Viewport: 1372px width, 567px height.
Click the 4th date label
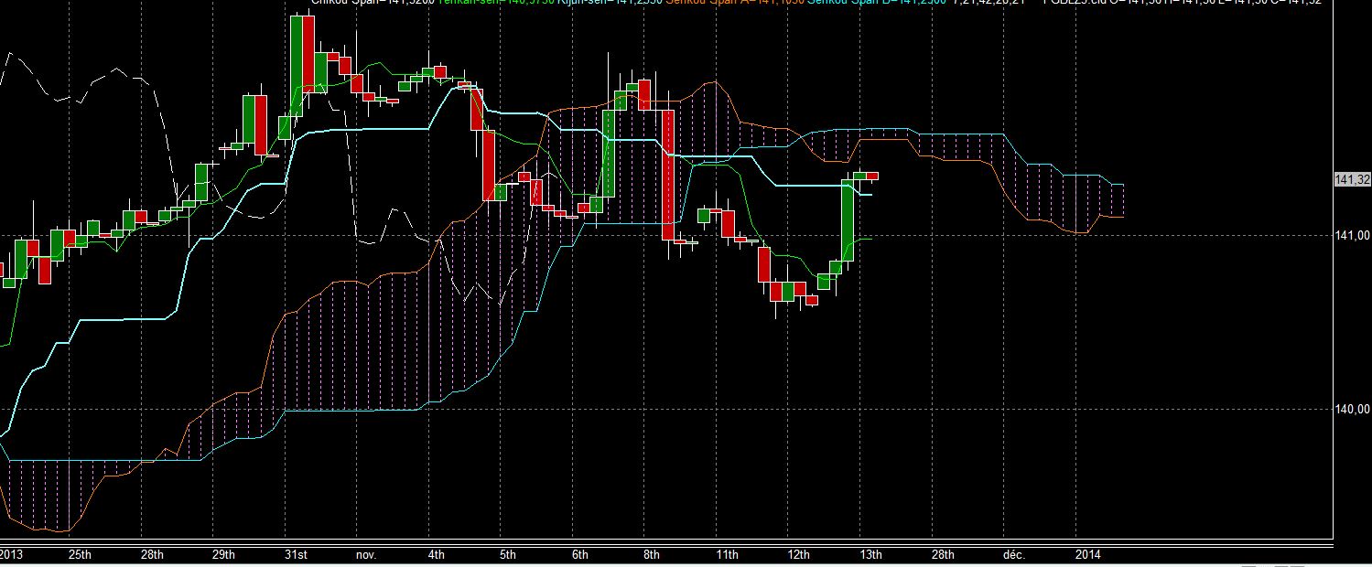tap(437, 555)
